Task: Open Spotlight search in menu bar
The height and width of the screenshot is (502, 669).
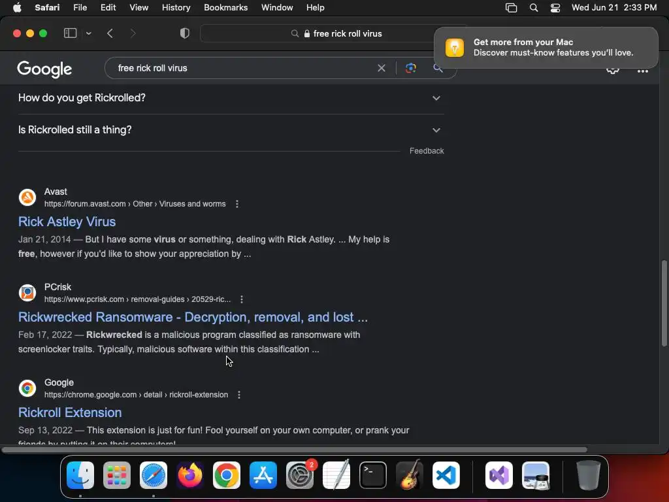Action: tap(533, 8)
